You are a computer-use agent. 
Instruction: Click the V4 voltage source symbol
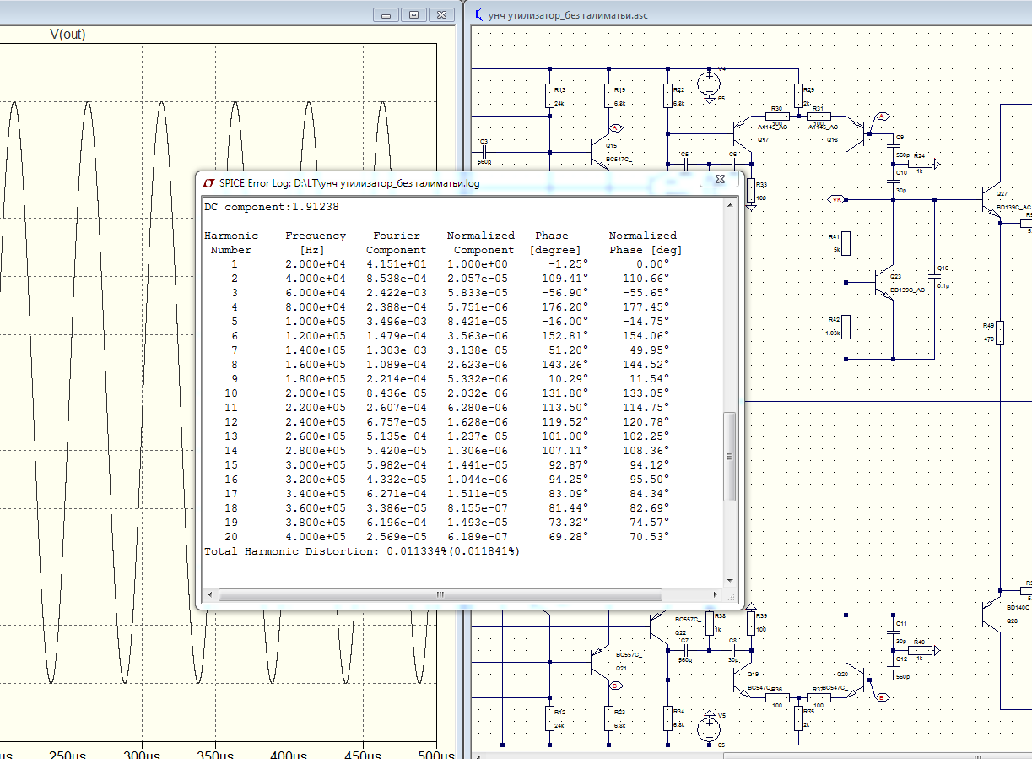[x=710, y=83]
